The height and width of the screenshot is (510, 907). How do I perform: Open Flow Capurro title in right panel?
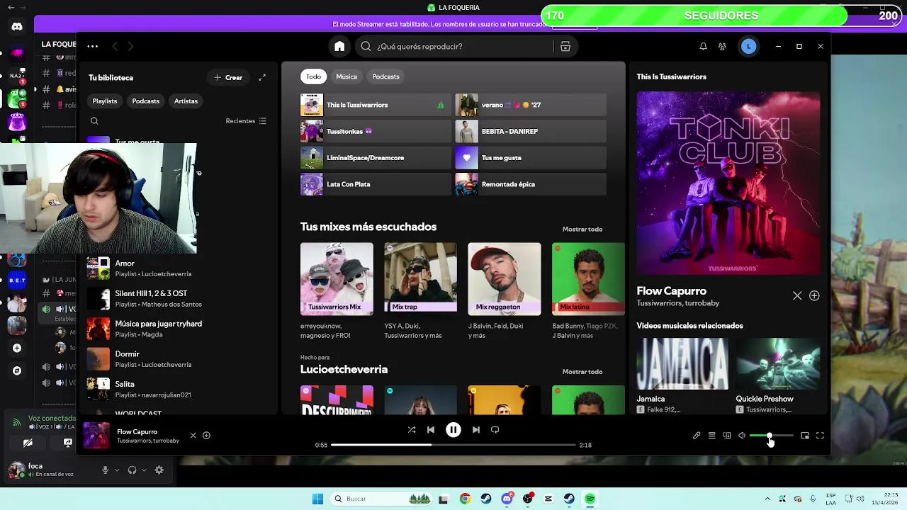point(671,290)
